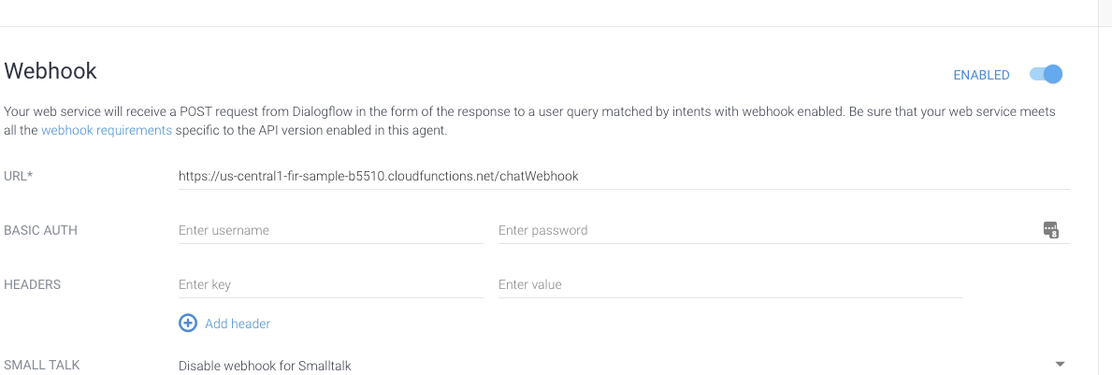Select the header Enter value field

pyautogui.click(x=729, y=285)
